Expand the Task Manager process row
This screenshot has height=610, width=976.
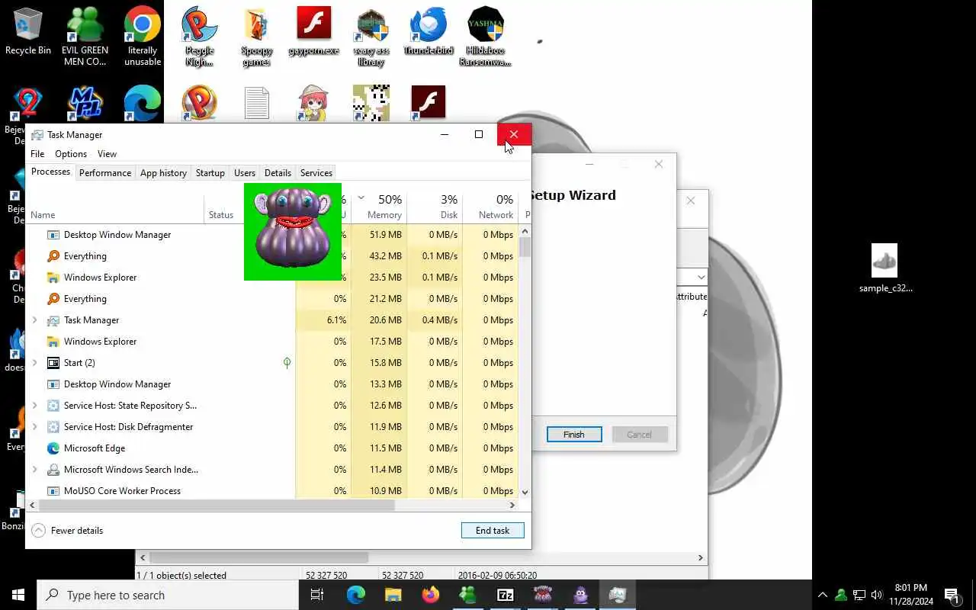click(34, 320)
